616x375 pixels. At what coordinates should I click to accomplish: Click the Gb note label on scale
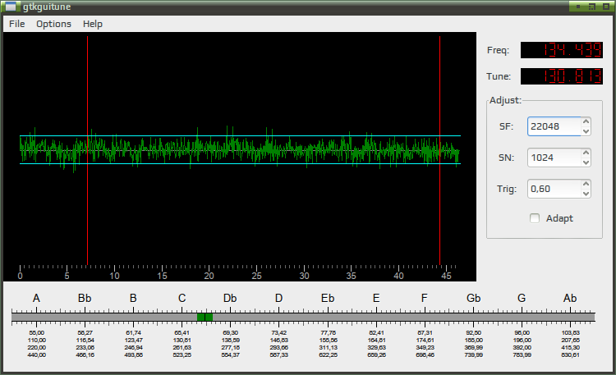point(473,299)
